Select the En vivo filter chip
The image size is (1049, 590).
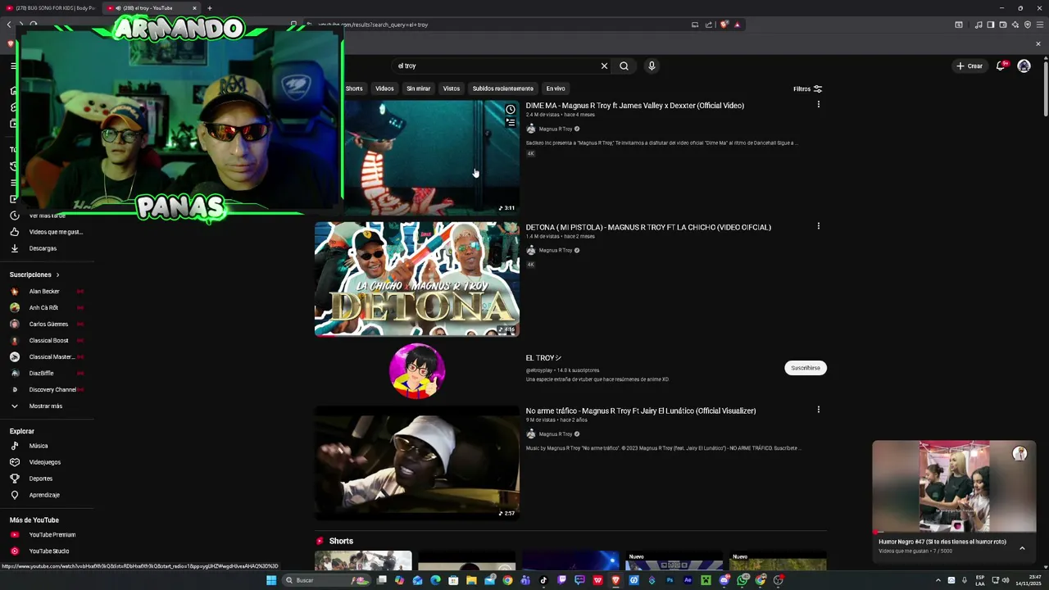pos(556,88)
